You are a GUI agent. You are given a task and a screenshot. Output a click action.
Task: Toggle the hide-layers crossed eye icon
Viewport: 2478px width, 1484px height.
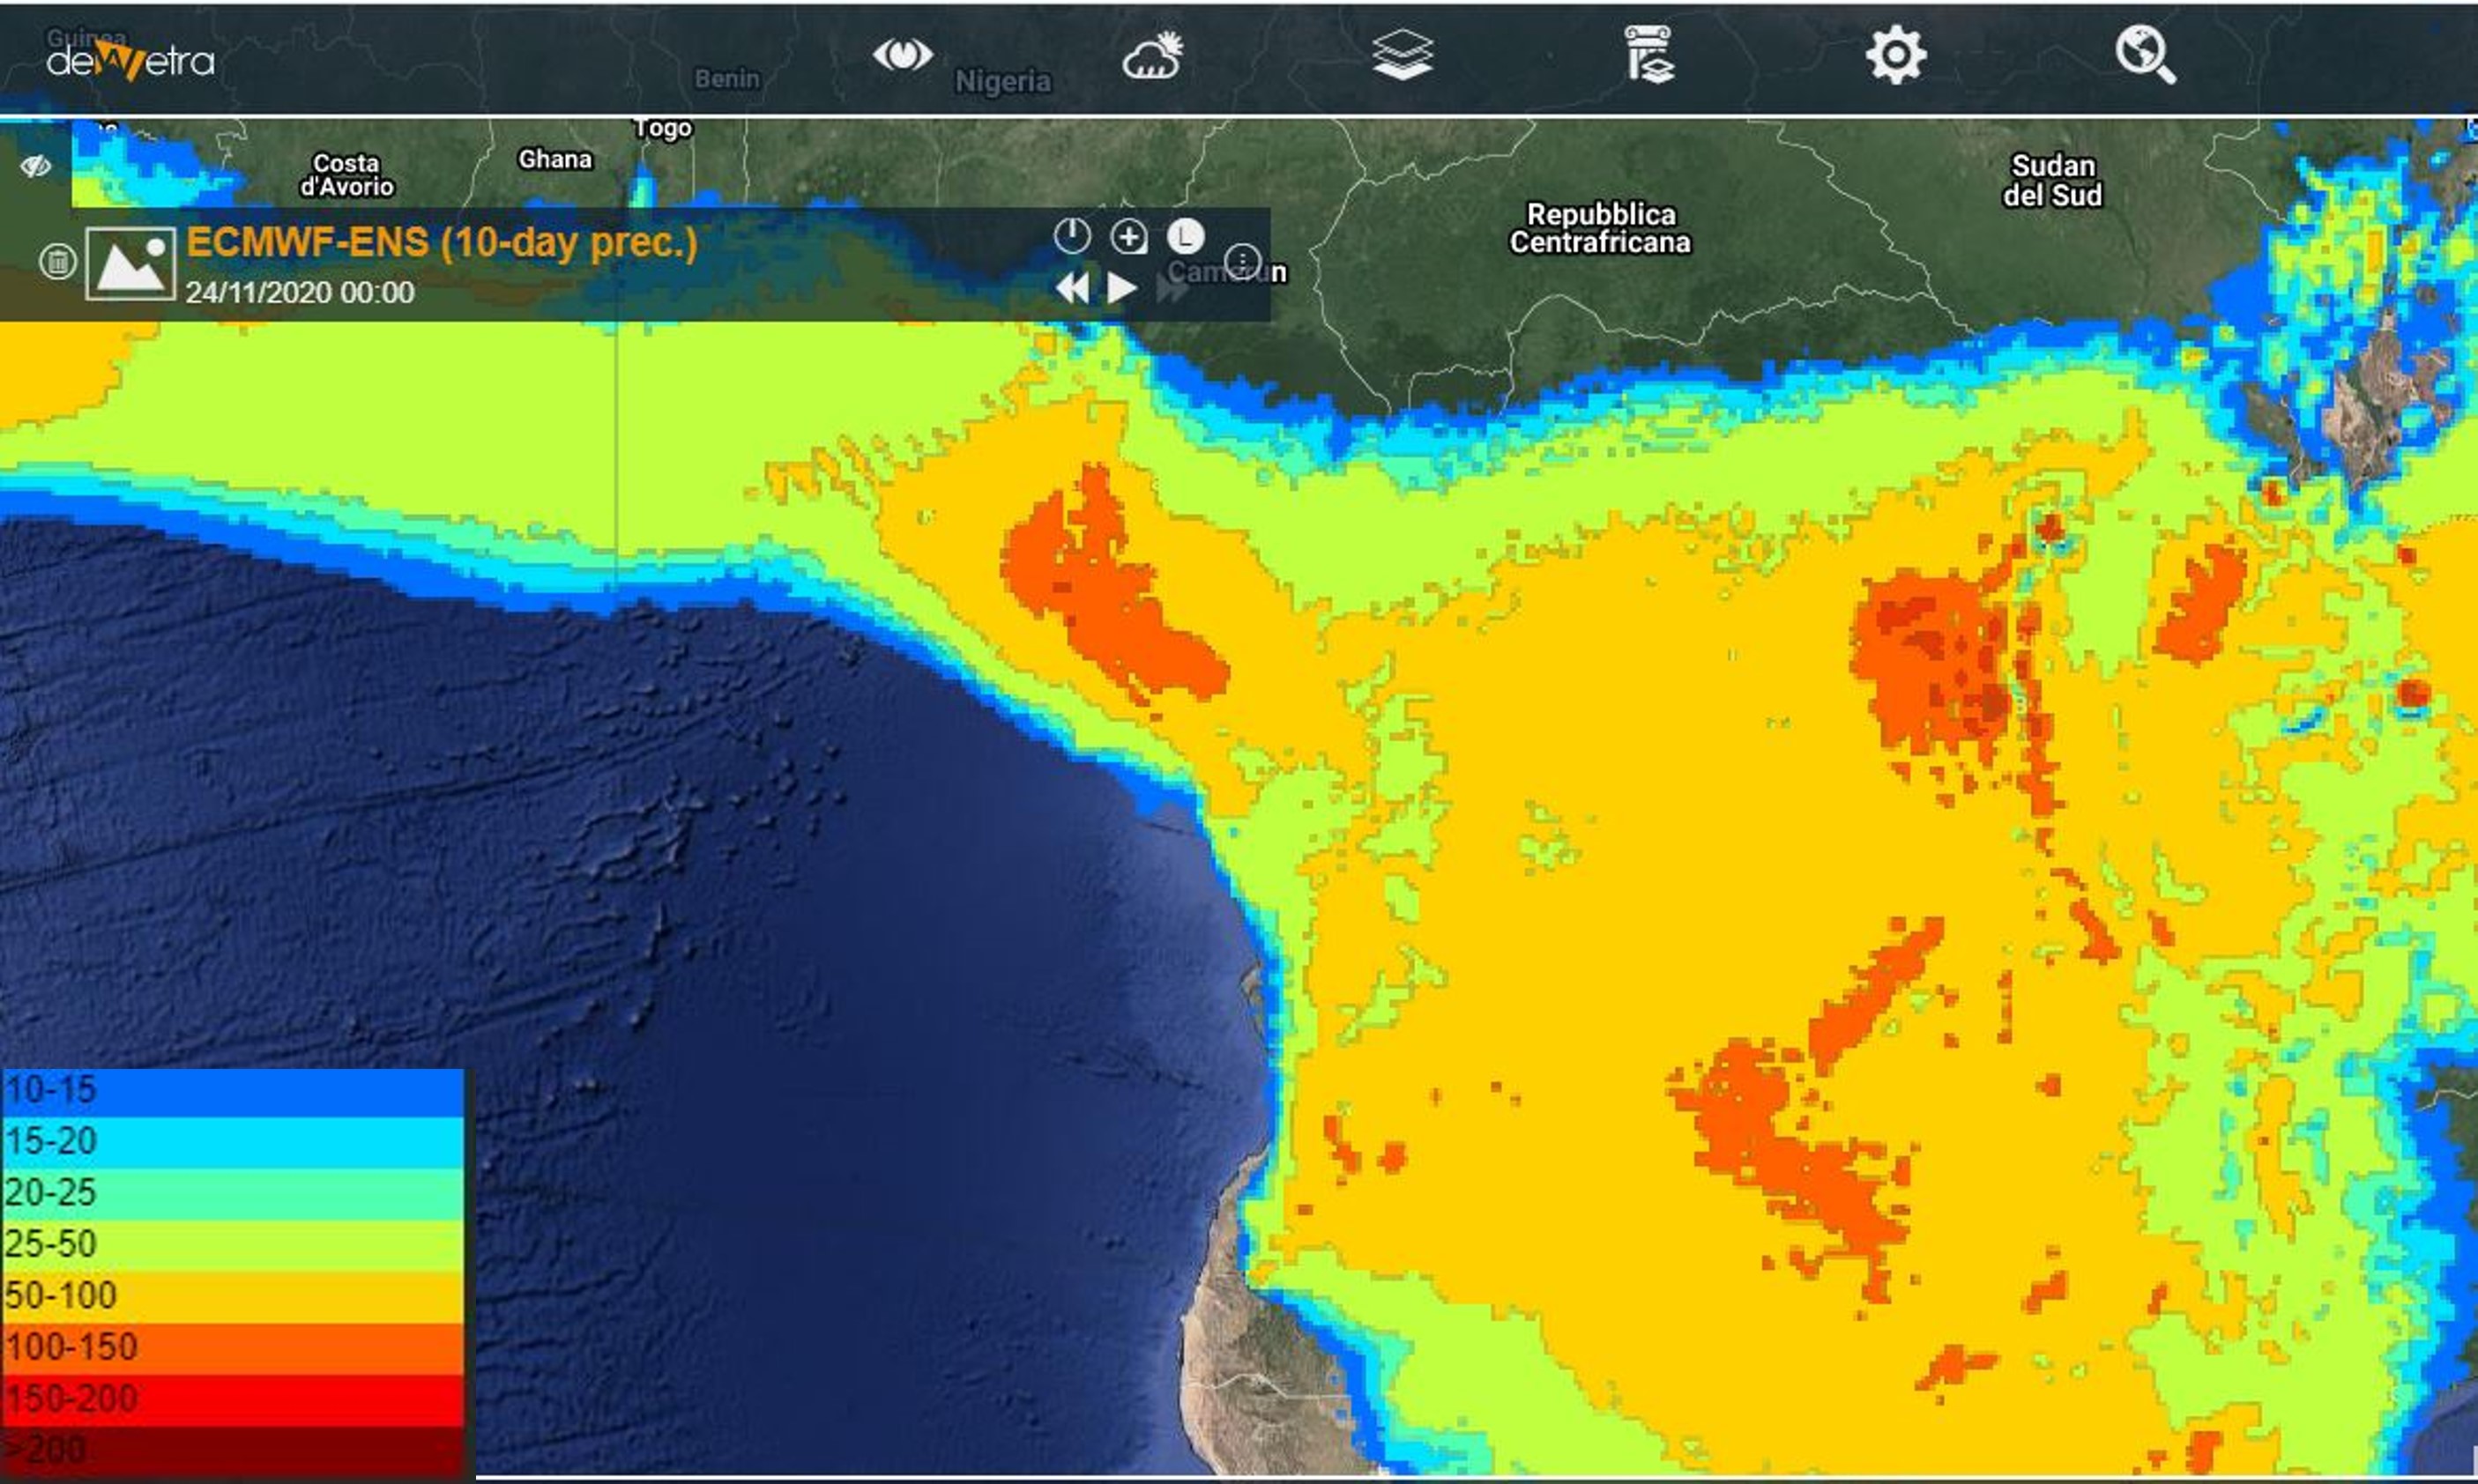pos(36,166)
